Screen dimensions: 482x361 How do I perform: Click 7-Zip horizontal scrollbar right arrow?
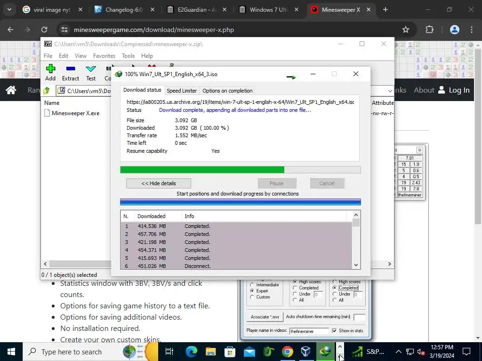[x=389, y=264]
